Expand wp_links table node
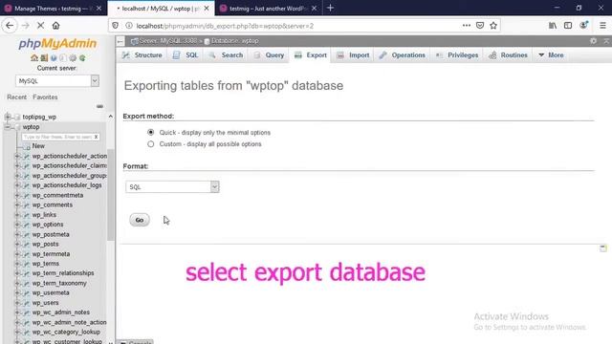Image resolution: width=612 pixels, height=344 pixels. 17,215
